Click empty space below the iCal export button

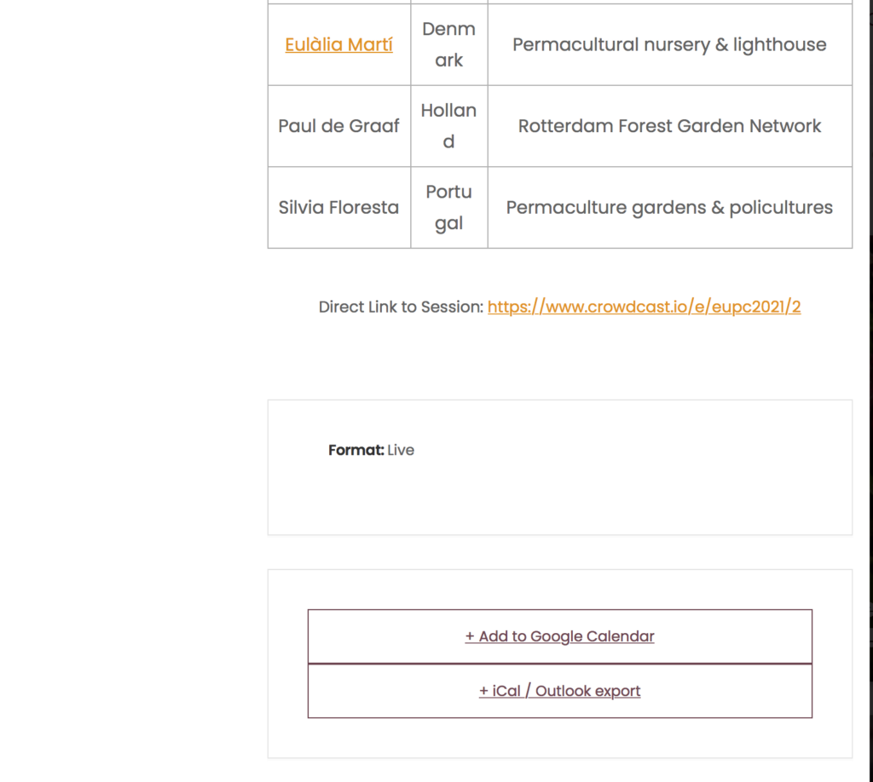point(560,738)
